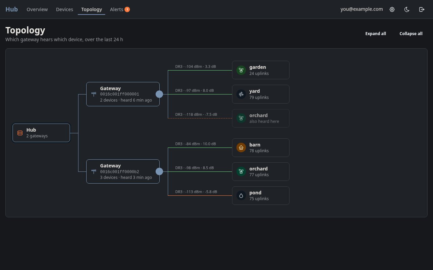Click antenna icon of gateway 0016c001ff0000b2

coord(94,171)
